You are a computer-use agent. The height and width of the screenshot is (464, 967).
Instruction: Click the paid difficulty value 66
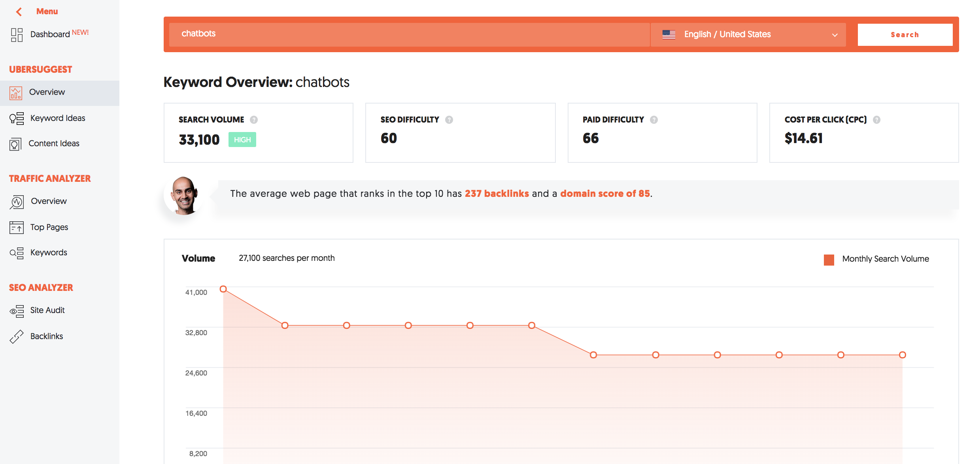pos(591,138)
